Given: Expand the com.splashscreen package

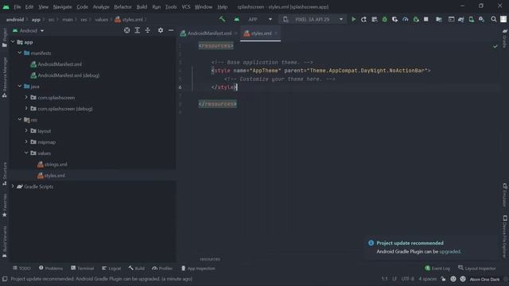Looking at the screenshot, I should pos(26,97).
